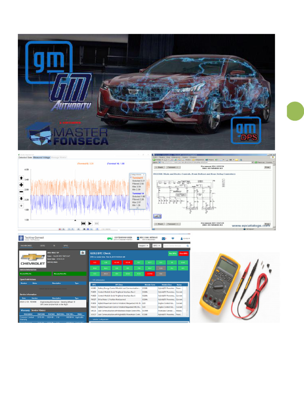Image resolution: width=304 pixels, height=405 pixels.
Task: Click the GM logo in Techline Connect
Action: pyautogui.click(x=21, y=238)
